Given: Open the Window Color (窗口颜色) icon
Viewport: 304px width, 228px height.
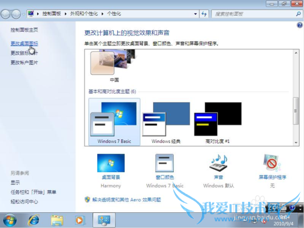Looking at the screenshot, I should tap(165, 163).
